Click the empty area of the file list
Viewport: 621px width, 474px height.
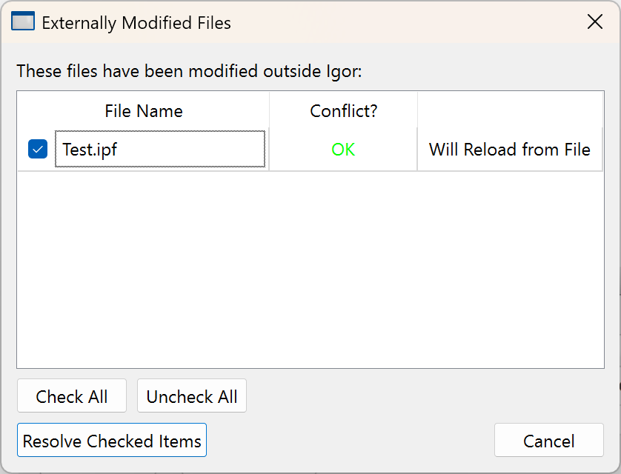310,270
